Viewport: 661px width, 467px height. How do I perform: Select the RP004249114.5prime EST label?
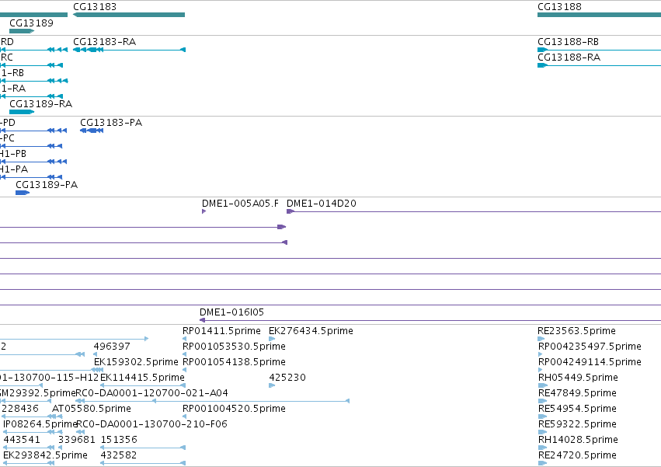click(x=590, y=362)
